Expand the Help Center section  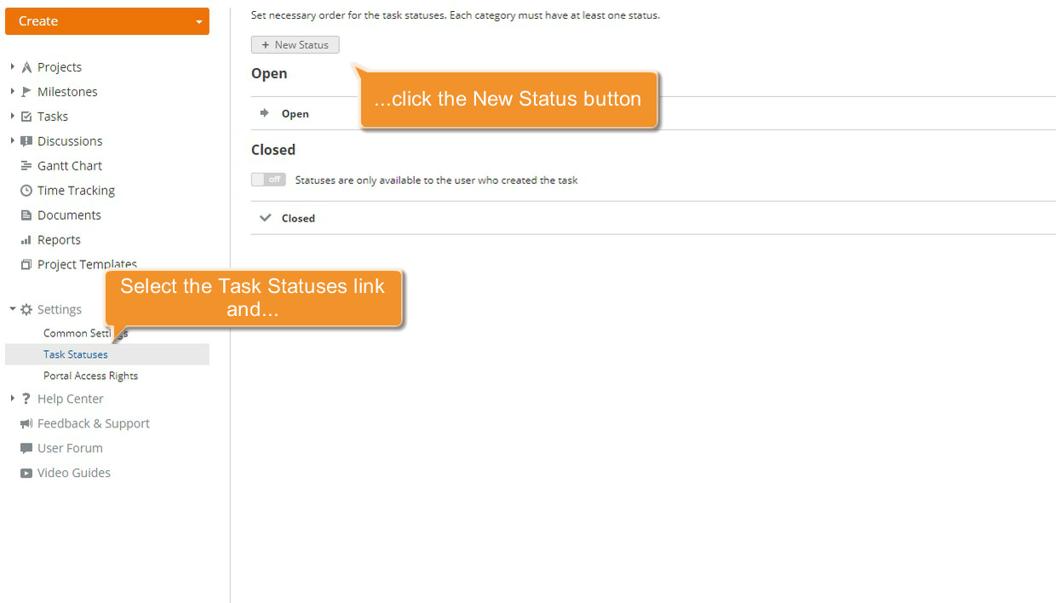pos(12,399)
